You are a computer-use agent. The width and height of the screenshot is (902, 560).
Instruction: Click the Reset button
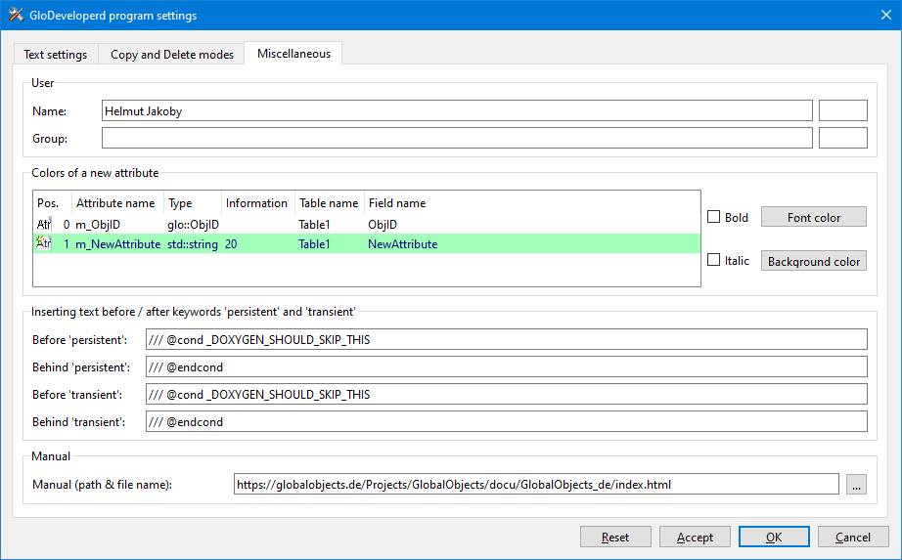[615, 537]
